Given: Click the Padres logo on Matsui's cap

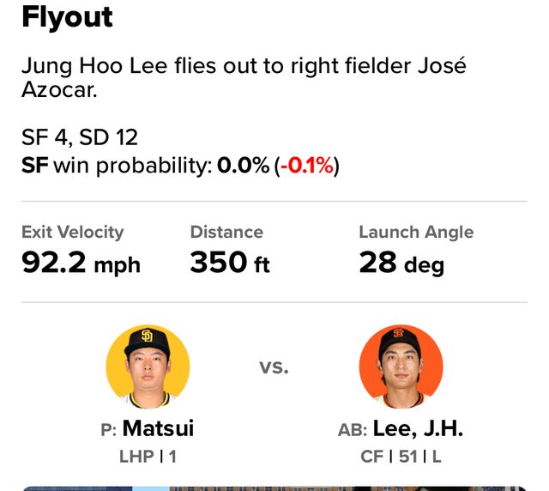Looking at the screenshot, I should (x=147, y=336).
